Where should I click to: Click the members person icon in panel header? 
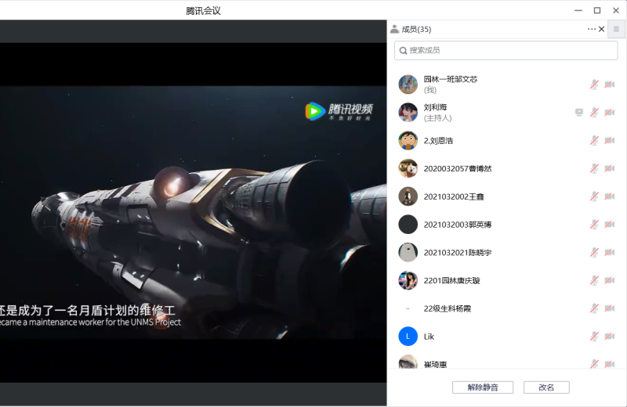click(394, 29)
